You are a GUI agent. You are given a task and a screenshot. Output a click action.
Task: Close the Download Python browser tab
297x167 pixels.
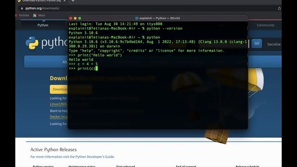65,1
